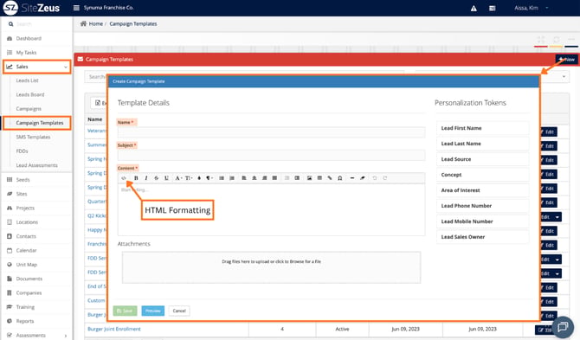Open Lead Assessments in sidebar
Screen dimensions: 580x340
(x=36, y=165)
